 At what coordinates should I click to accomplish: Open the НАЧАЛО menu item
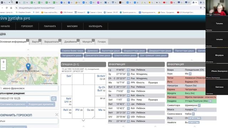coord(5,26)
